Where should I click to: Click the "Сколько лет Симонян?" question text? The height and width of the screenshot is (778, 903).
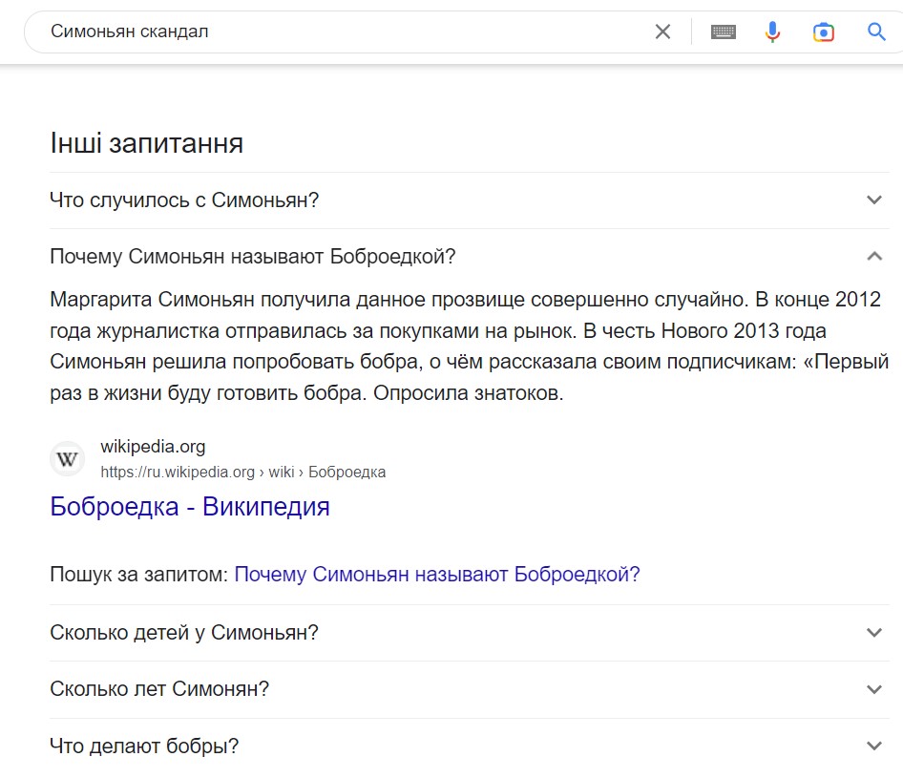(159, 688)
